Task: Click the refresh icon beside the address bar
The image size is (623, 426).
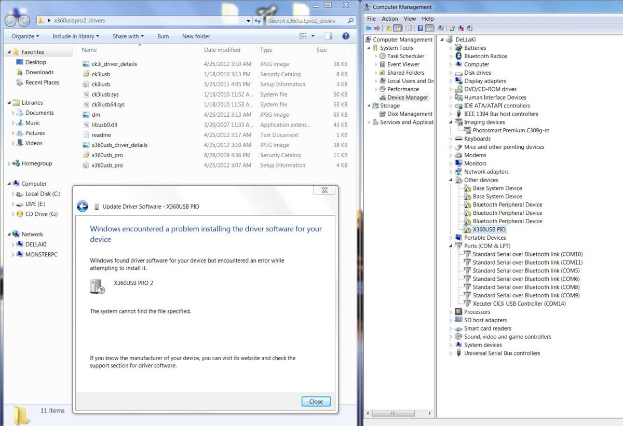Action: tap(258, 21)
